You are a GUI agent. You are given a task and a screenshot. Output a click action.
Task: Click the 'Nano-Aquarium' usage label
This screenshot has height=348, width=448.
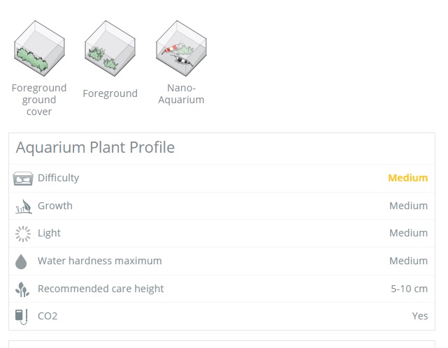(x=181, y=93)
